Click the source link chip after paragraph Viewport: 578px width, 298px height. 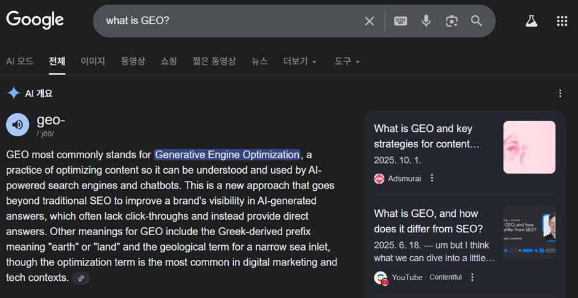point(81,278)
